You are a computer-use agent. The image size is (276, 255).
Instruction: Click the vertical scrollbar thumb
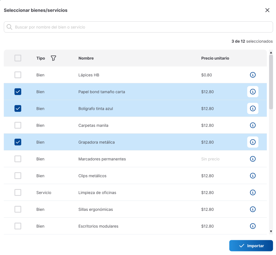(271, 82)
